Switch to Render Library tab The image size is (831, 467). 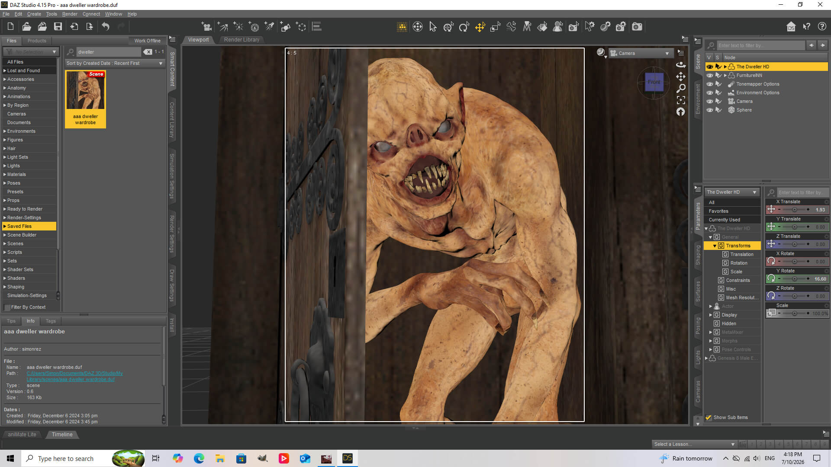242,40
